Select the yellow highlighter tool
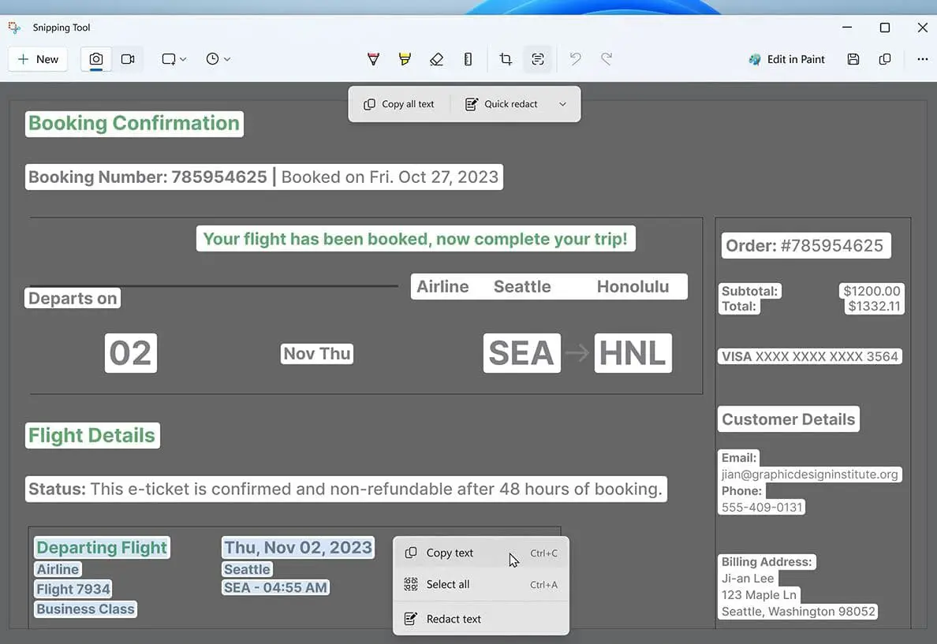The height and width of the screenshot is (644, 937). 405,59
